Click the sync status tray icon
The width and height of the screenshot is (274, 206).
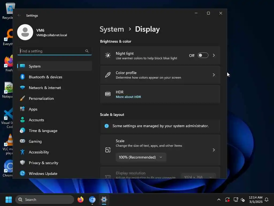(x=227, y=200)
